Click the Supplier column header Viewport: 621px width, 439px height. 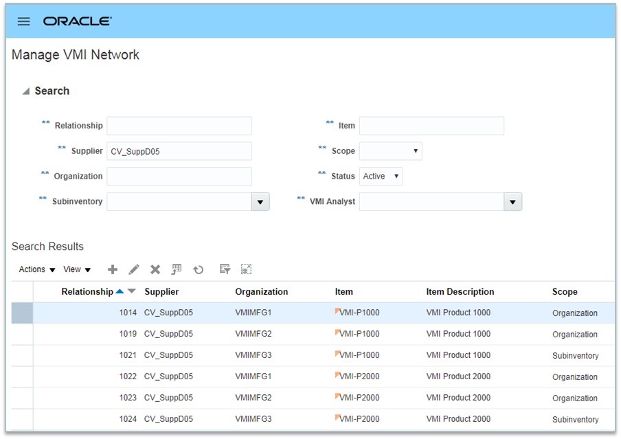coord(161,291)
